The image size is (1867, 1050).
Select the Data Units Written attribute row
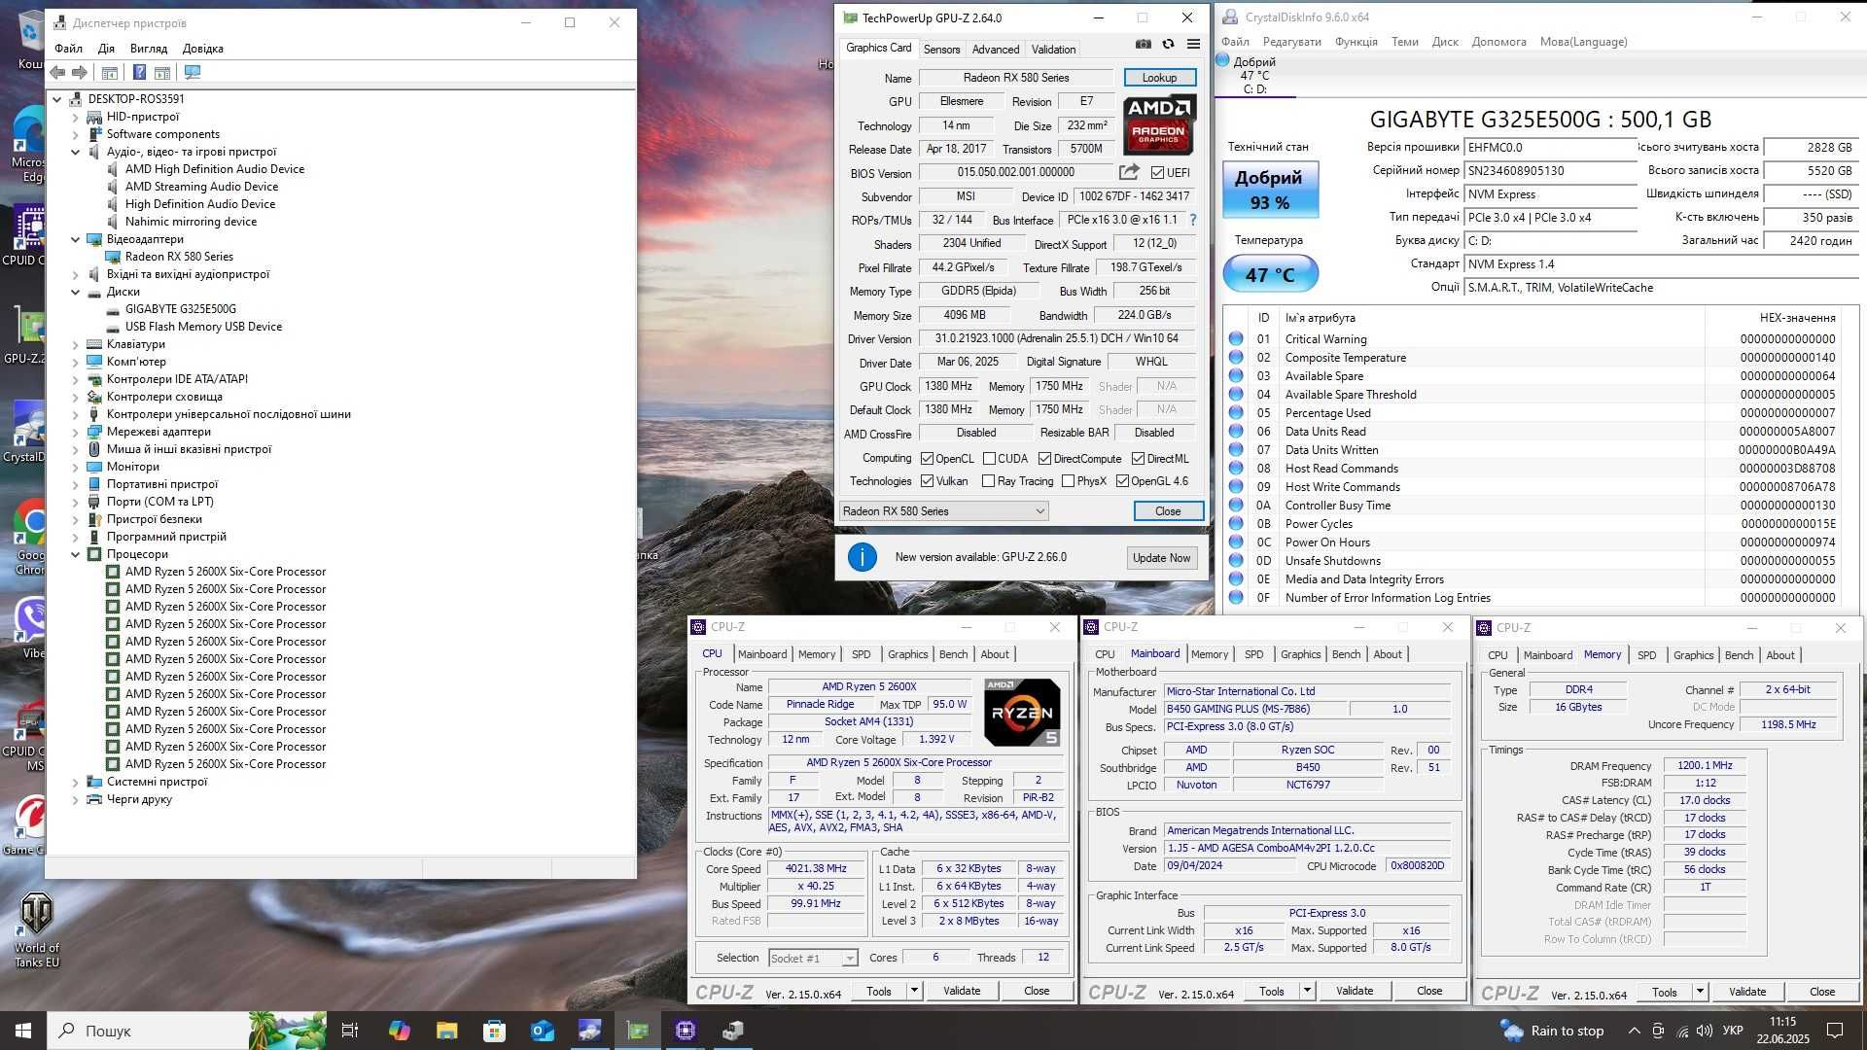pyautogui.click(x=1532, y=450)
